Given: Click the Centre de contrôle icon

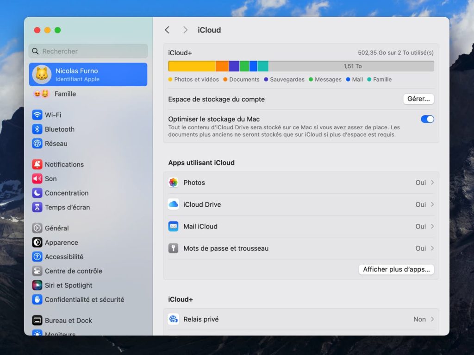Looking at the screenshot, I should (37, 271).
